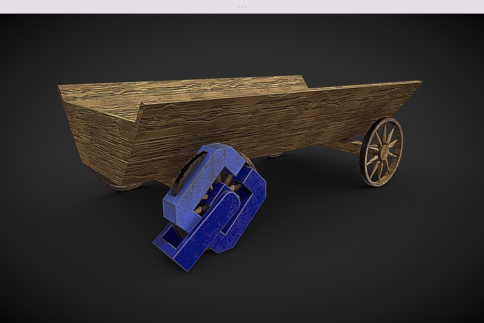Screen dimensions: 484x323
Task: Select the partially hidden wheel under cart's left
Action: point(111,183)
